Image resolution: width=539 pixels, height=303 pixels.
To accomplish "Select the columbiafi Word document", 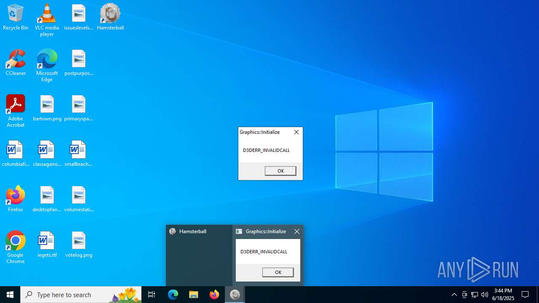I will [16, 154].
